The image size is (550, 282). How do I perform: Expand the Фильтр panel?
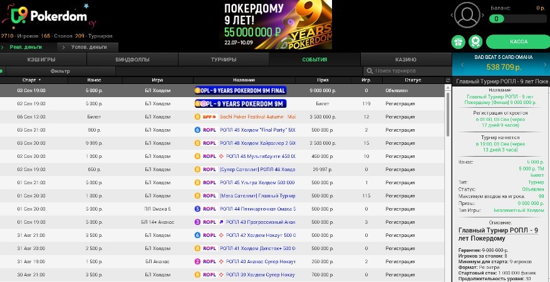[x=60, y=71]
